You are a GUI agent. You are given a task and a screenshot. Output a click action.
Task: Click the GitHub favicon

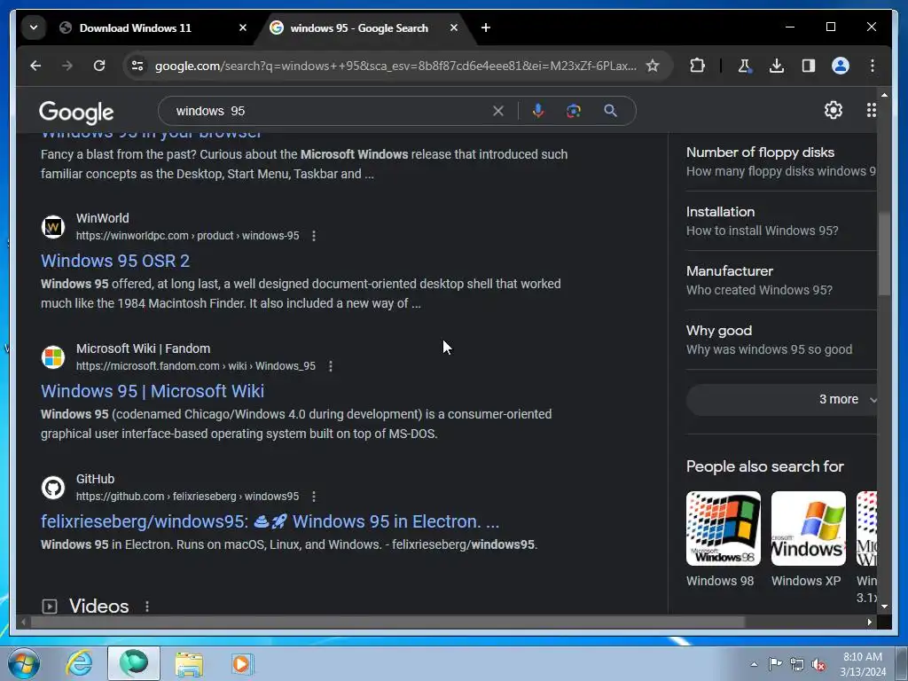point(52,488)
